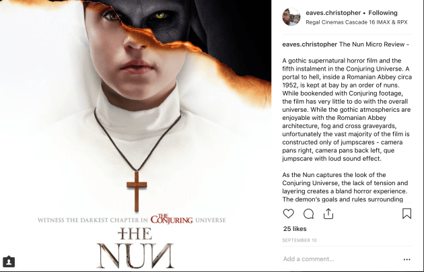Viewport: 424px width, 272px height.
Task: Show tagged people icon on the photo
Action: 9,262
